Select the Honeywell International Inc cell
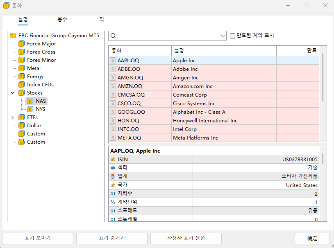Viewport: 334px width, 248px height. pos(224,121)
